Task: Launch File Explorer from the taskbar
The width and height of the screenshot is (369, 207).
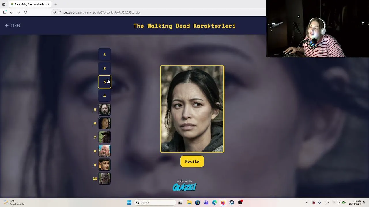Action: click(x=189, y=202)
